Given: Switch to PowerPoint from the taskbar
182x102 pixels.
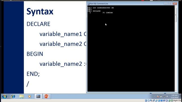Looking at the screenshot, I should (x=47, y=96).
